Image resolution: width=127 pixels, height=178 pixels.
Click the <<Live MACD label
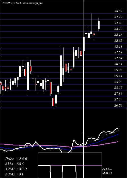(107, 171)
